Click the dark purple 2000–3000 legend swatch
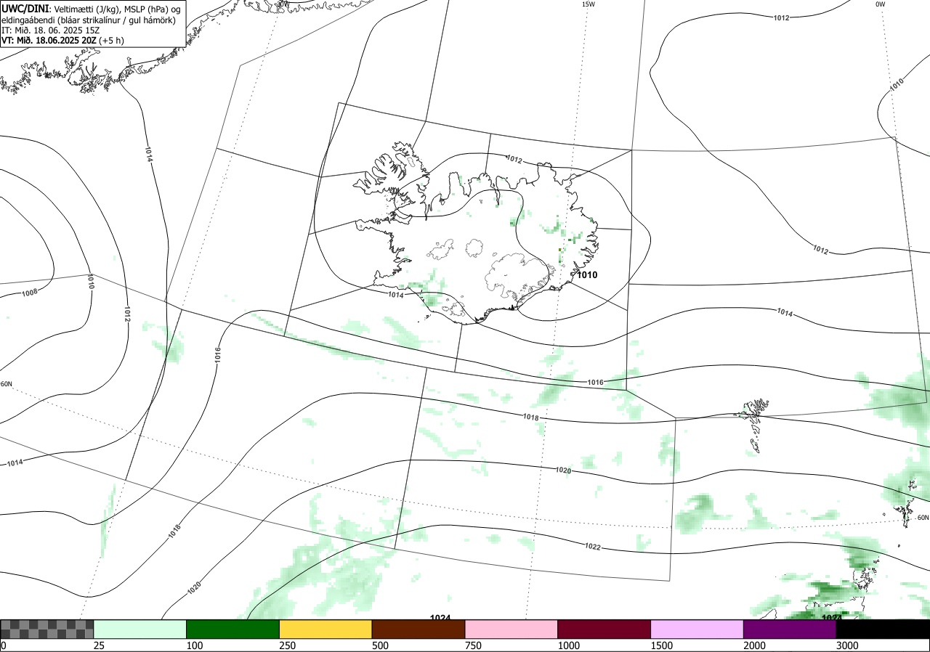This screenshot has width=930, height=652. [x=790, y=629]
